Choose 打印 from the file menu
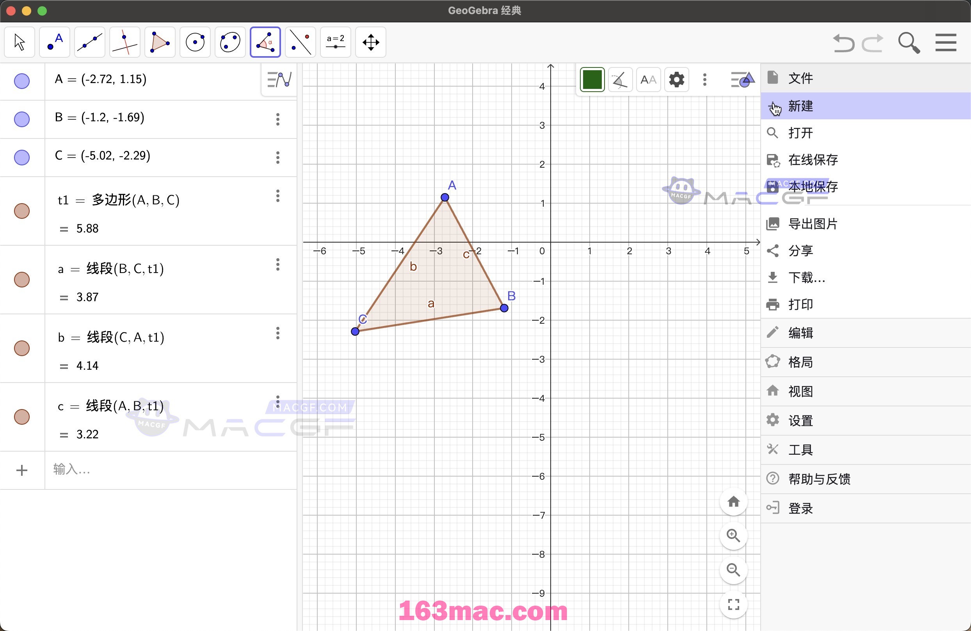This screenshot has height=631, width=971. (866, 305)
